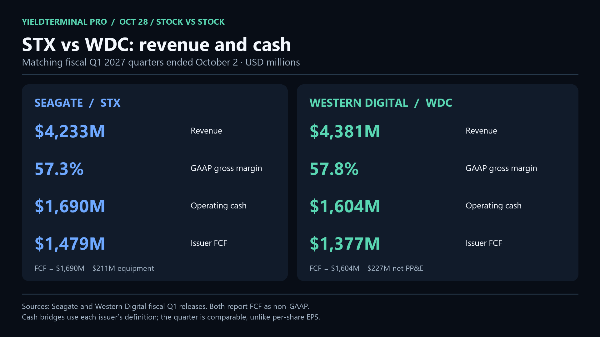Click the '$211M equipment' FCF formula note
Screen dimensions: 600x337
[94, 268]
